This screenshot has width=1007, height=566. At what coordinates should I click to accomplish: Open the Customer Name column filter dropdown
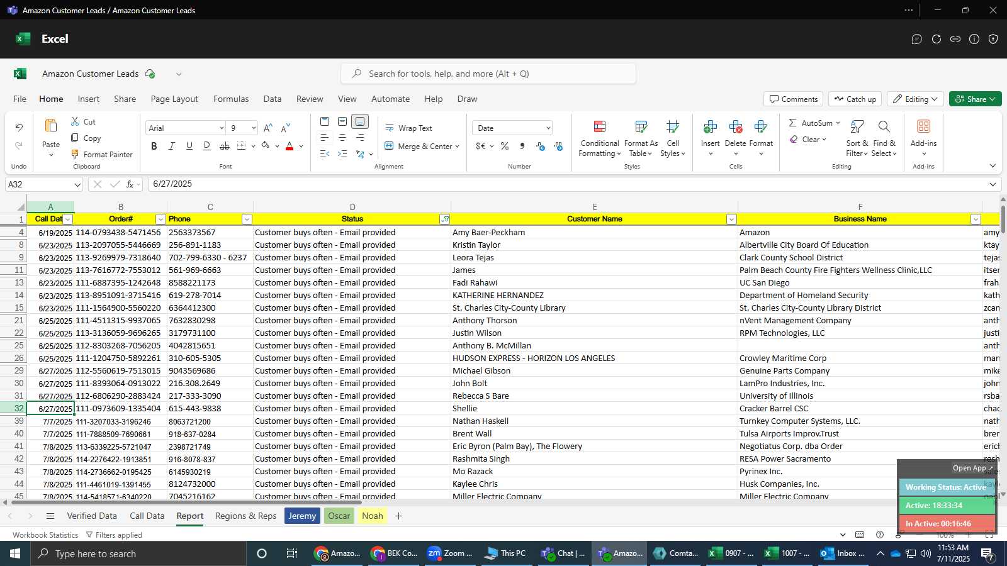731,219
